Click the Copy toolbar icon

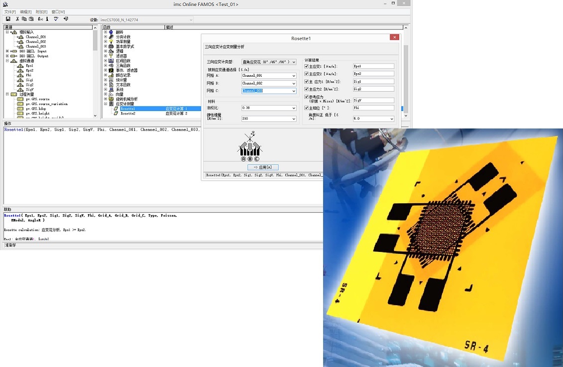click(x=24, y=19)
